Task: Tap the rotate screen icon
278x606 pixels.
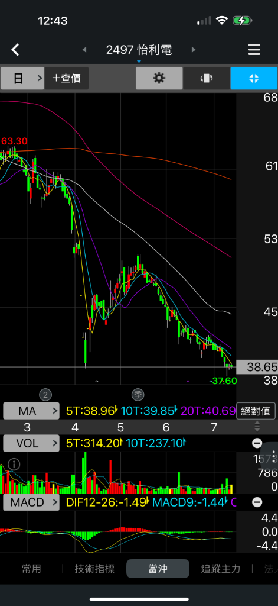Action: click(206, 79)
